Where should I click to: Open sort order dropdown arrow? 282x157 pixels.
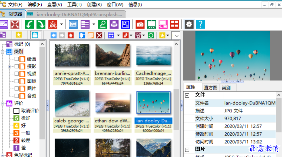click(131, 35)
